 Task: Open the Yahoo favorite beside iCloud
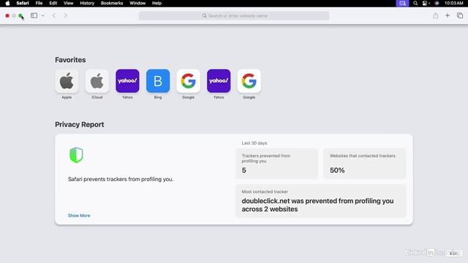(x=127, y=81)
